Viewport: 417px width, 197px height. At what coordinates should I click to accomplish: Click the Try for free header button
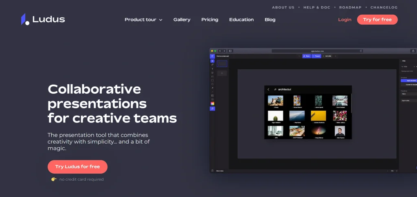coord(377,20)
